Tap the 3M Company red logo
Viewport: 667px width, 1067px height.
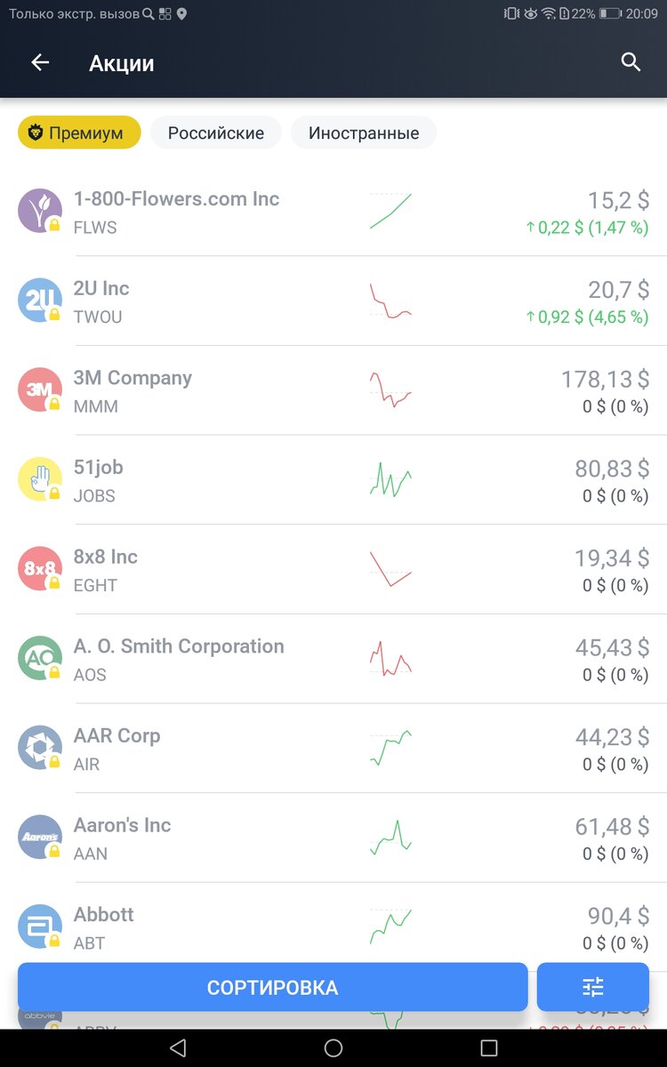pos(40,389)
